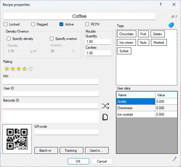Set rating to four stars

tap(25, 69)
